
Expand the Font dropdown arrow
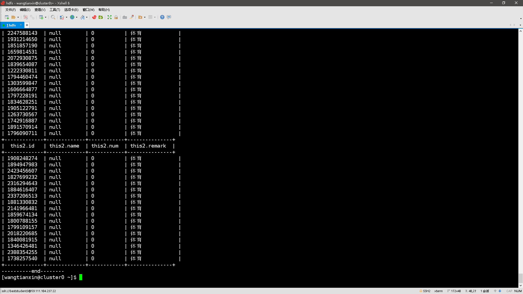pyautogui.click(x=87, y=17)
